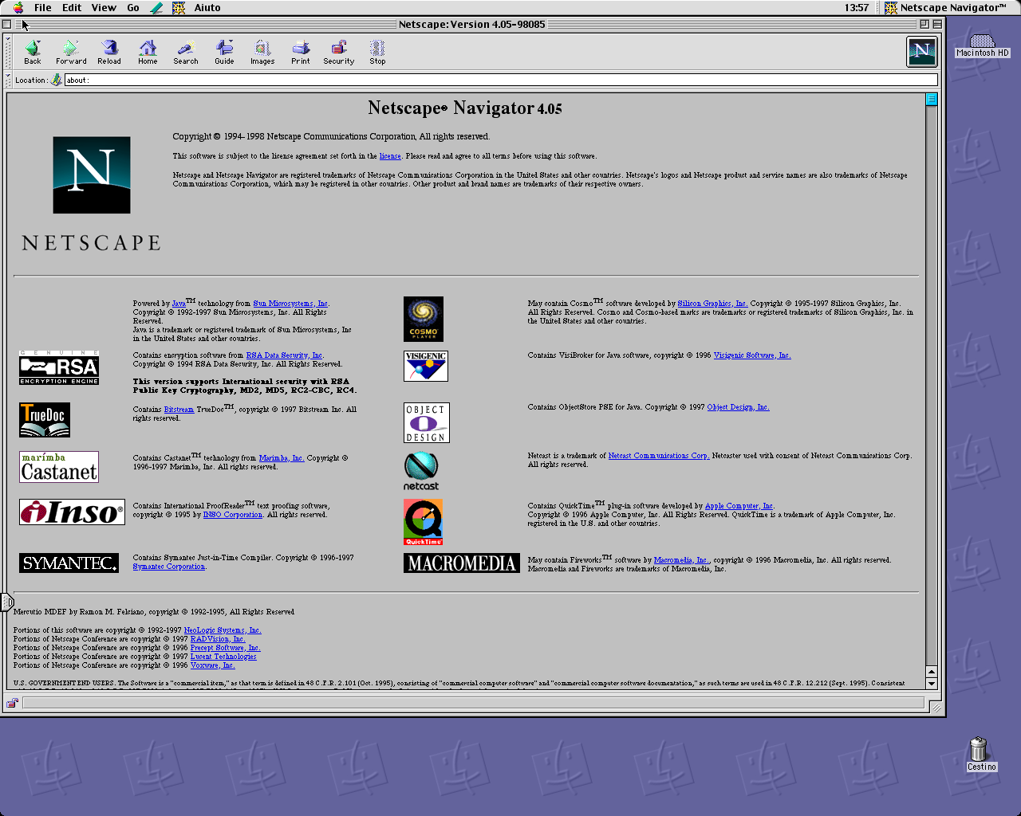
Task: Click the vertical scrollbar up arrow
Action: point(931,672)
